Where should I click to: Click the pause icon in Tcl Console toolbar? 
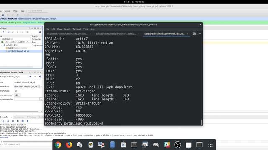pyautogui.click(x=13, y=121)
